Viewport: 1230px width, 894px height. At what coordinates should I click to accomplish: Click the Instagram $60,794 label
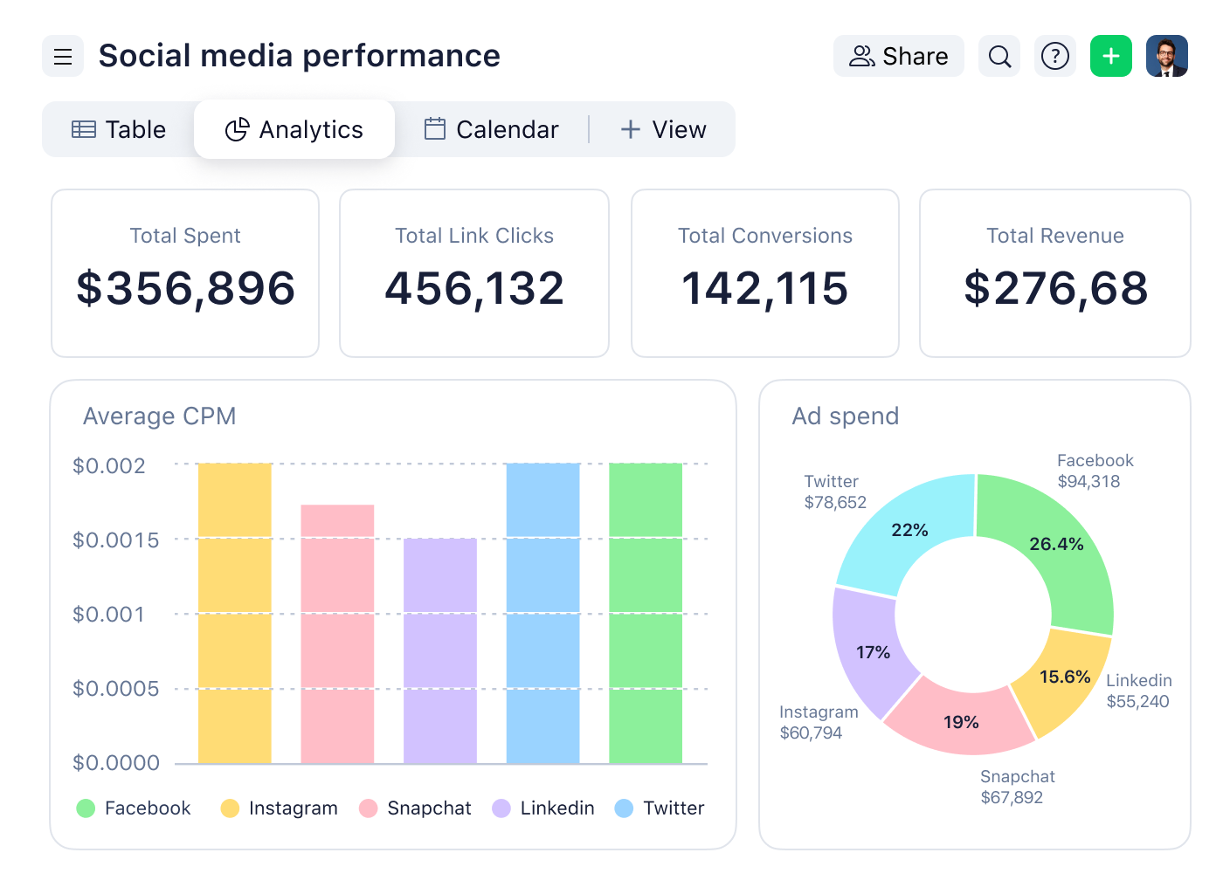819,723
